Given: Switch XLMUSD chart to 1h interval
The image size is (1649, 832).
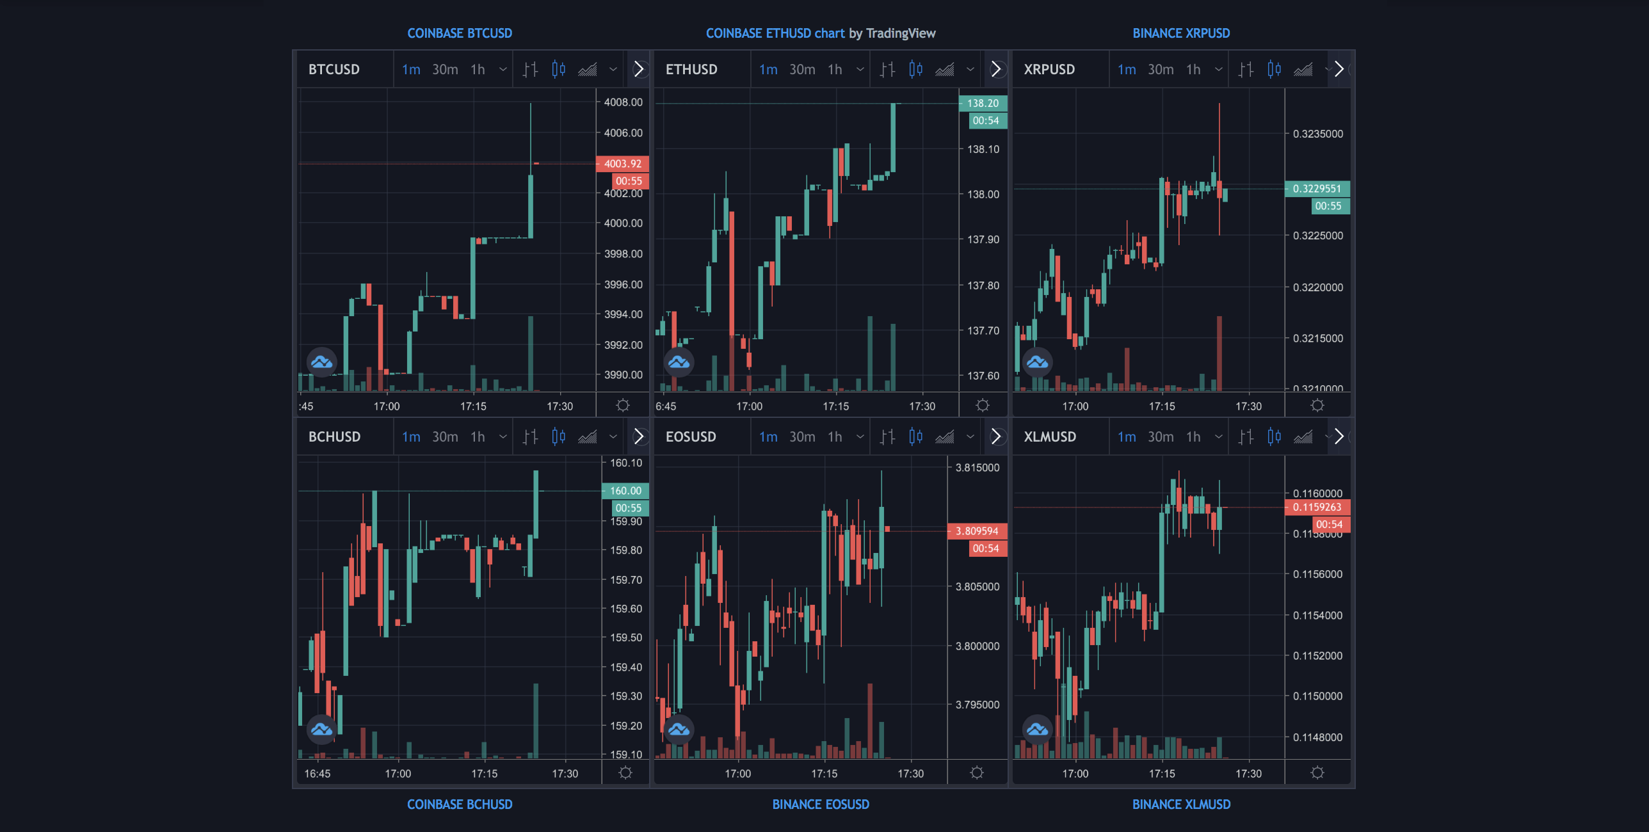Looking at the screenshot, I should 1194,436.
